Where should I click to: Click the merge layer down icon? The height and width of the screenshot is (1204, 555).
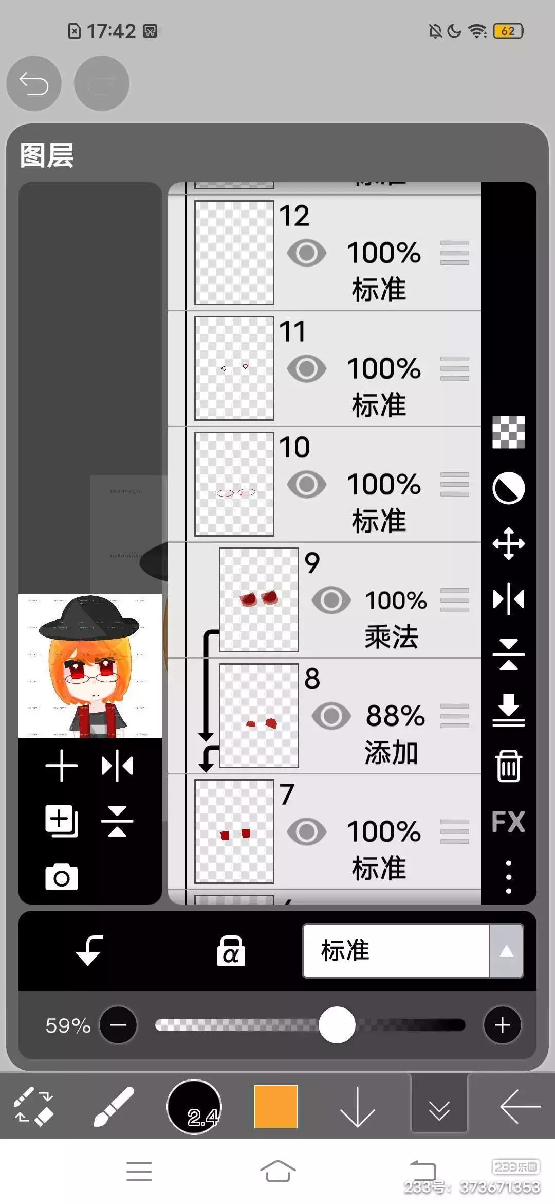coord(508,710)
